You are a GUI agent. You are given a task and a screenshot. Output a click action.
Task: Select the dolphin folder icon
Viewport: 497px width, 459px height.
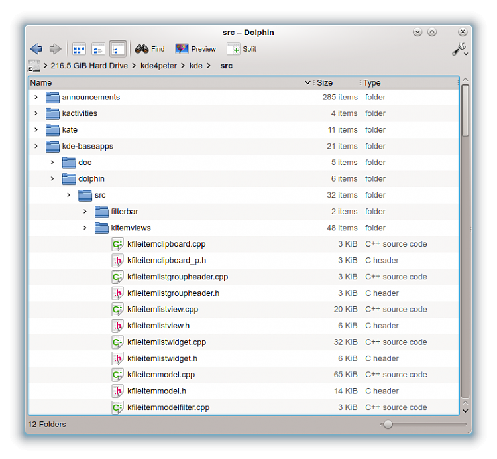point(69,178)
